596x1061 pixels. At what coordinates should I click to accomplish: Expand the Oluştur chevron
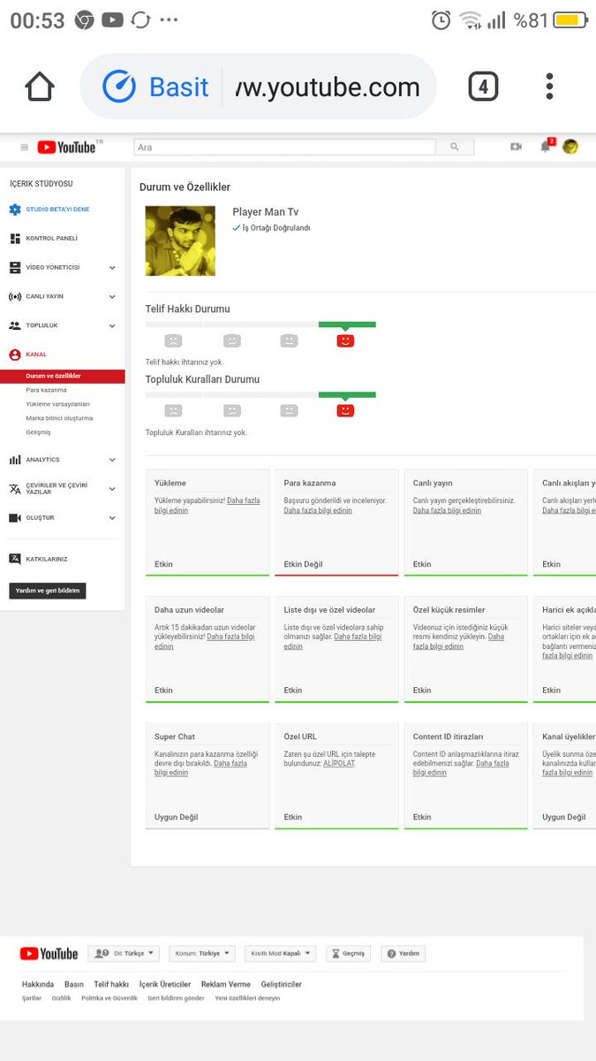[112, 518]
